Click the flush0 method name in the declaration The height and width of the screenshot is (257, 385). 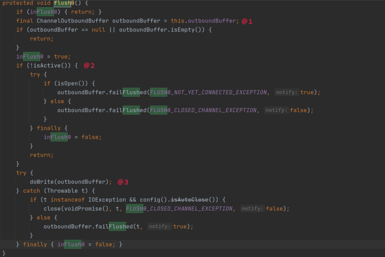click(64, 3)
